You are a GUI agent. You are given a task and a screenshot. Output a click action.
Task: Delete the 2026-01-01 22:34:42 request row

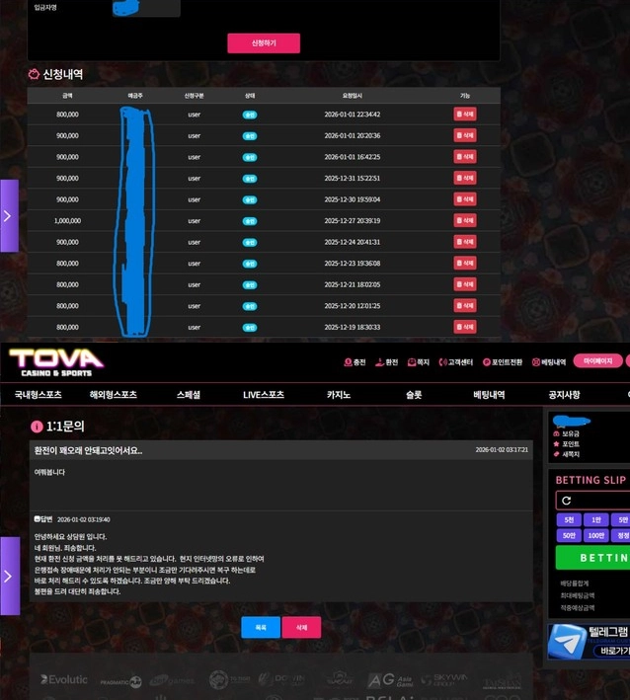point(465,115)
